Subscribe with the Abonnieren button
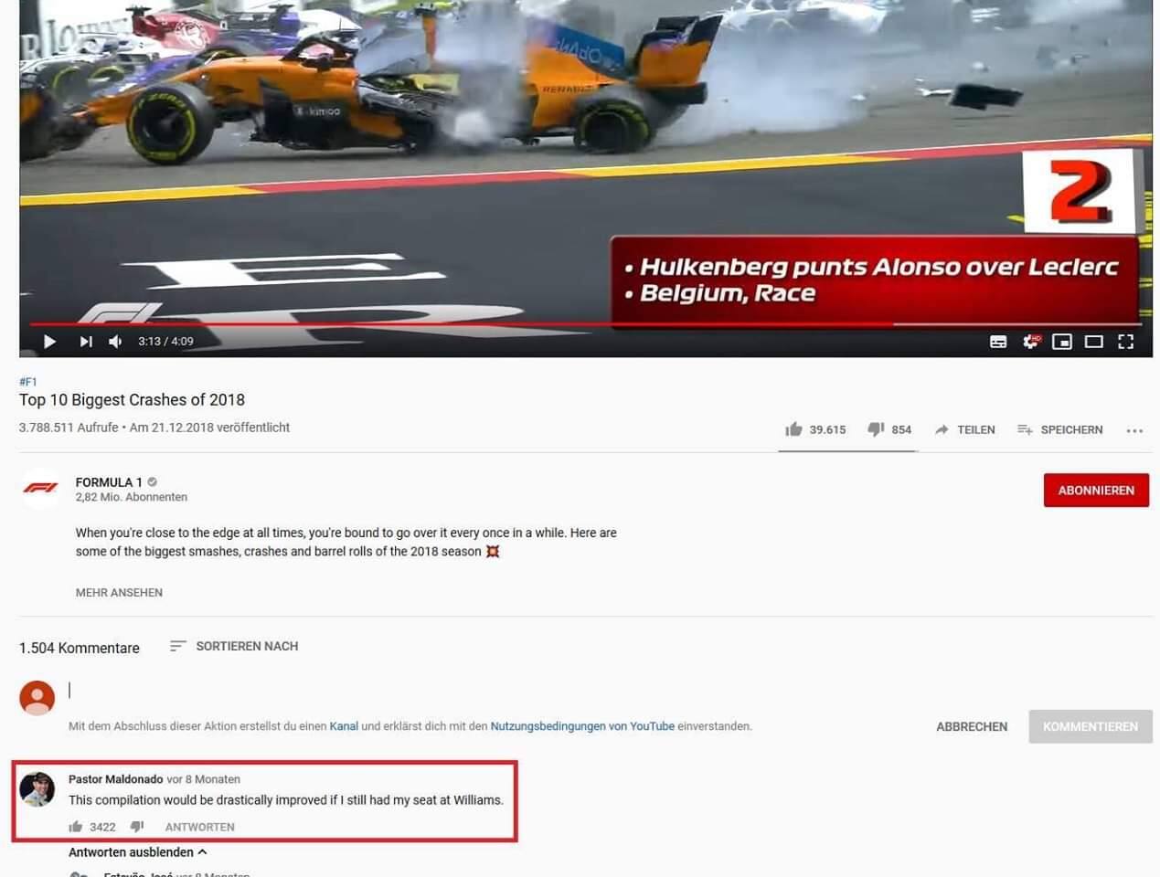 pyautogui.click(x=1096, y=491)
